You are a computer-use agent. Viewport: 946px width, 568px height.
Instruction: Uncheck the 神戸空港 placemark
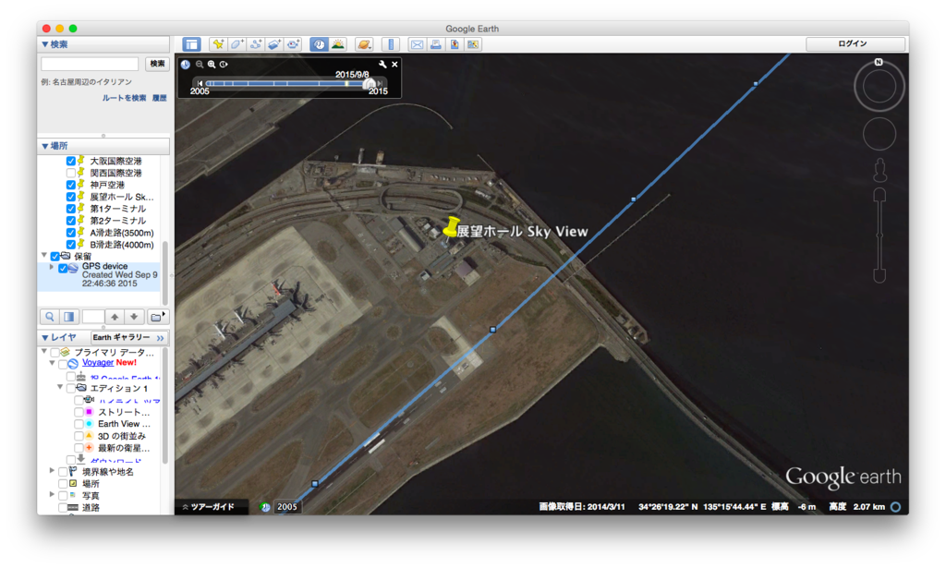point(70,185)
